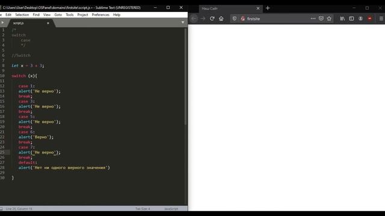Click the 'Нет ни одного верного значения' alert

(x=64, y=168)
